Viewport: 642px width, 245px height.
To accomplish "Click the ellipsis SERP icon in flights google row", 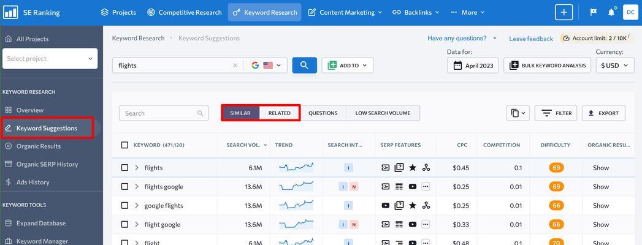I will (426, 187).
